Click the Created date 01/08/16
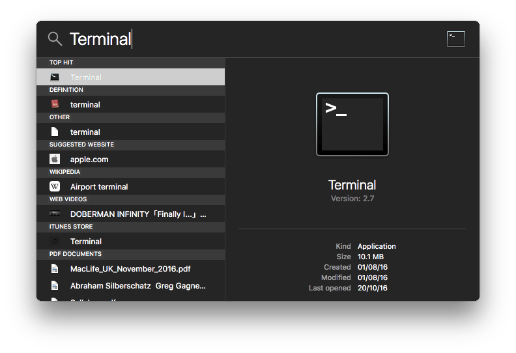The width and height of the screenshot is (516, 353). coord(373,267)
